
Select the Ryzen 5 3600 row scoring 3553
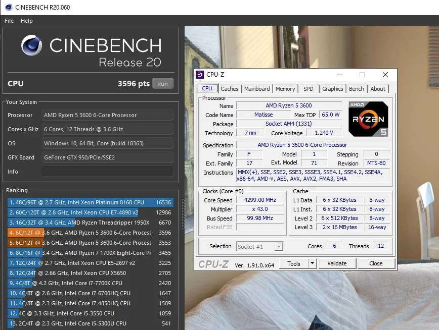91,243
